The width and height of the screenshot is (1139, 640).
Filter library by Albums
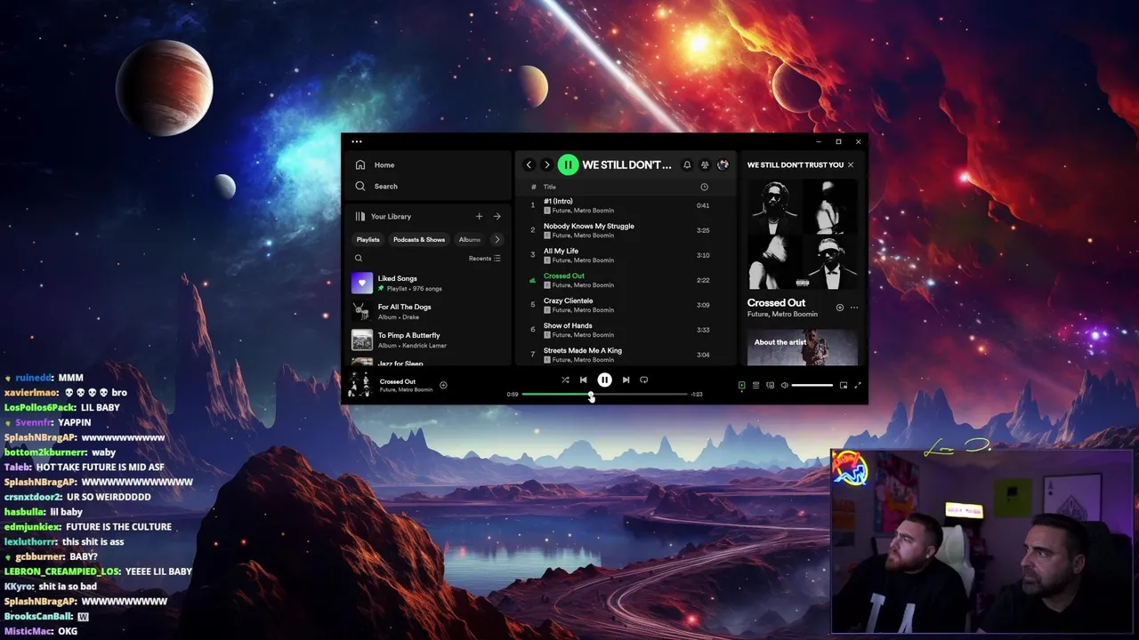click(x=470, y=239)
